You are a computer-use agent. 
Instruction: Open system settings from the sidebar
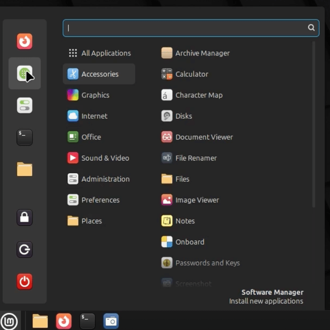(25, 105)
